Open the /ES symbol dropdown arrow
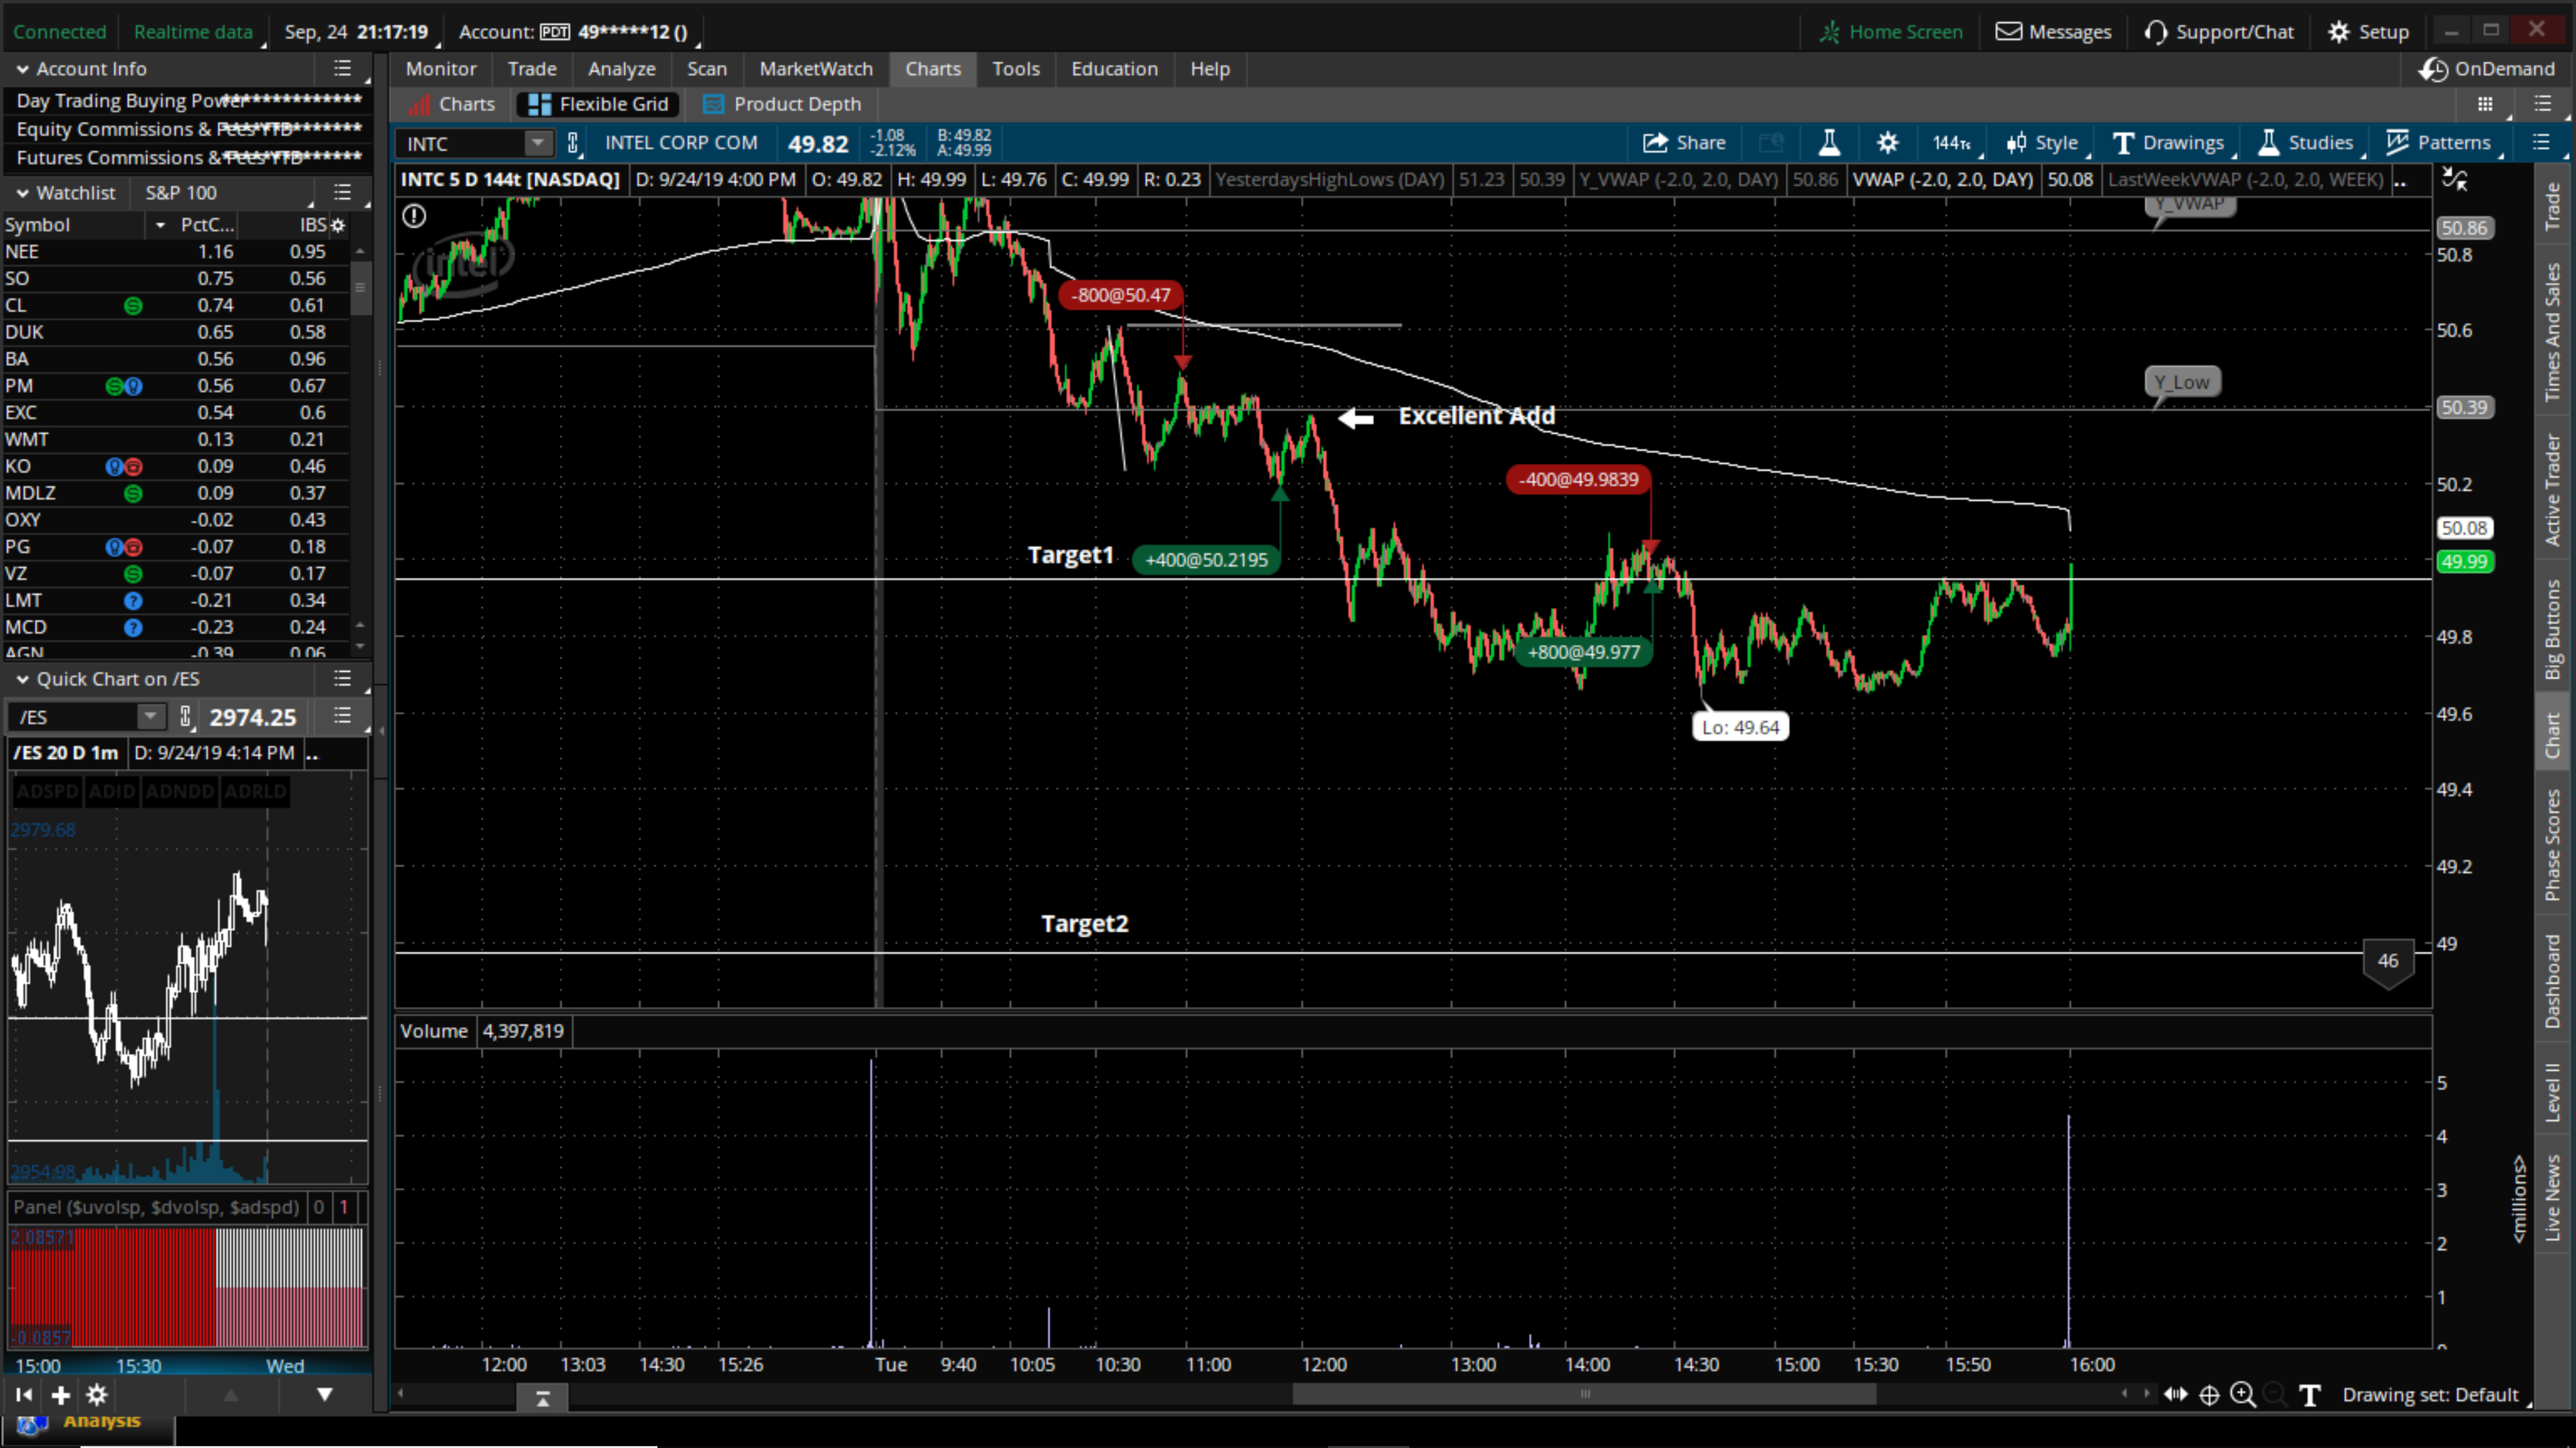Screen dimensions: 2576x1448 coord(150,717)
